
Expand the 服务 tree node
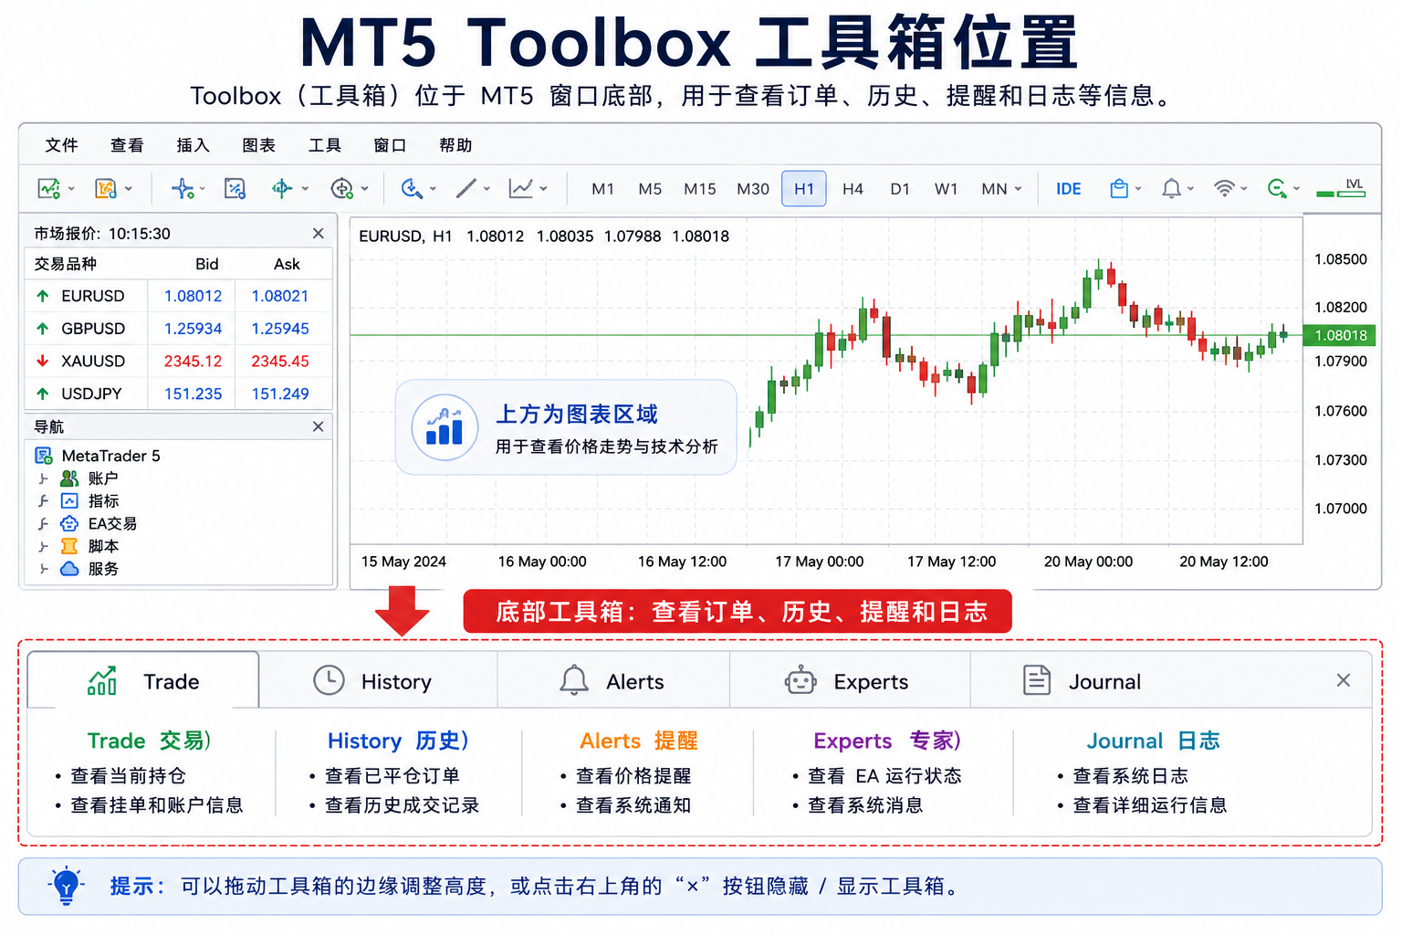[x=43, y=569]
